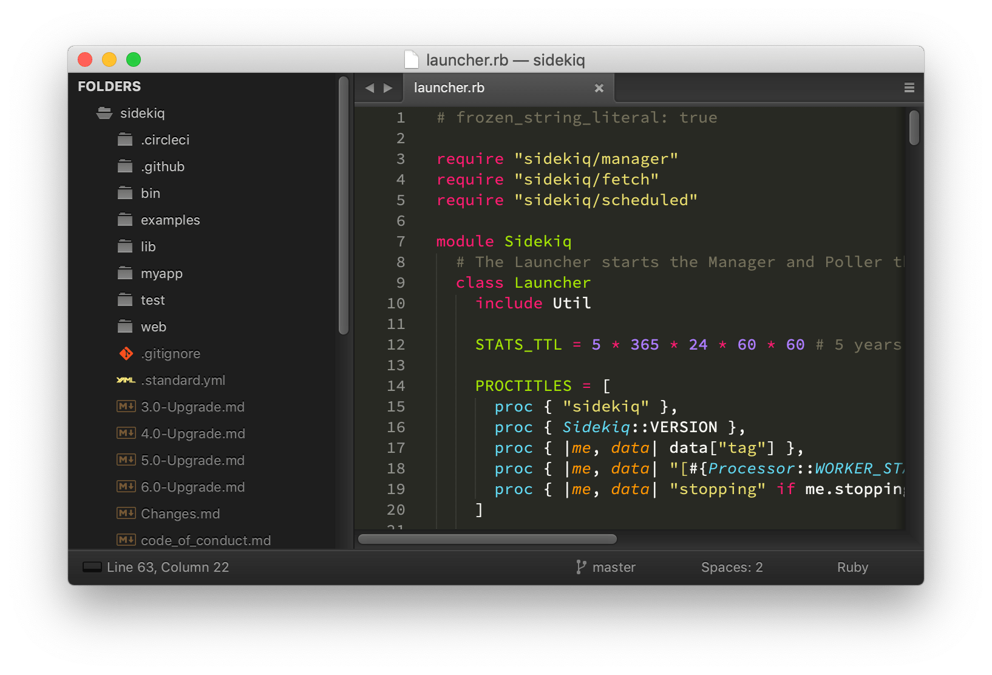Viewport: 992px width, 675px height.
Task: Open 3.0-Upgrade.md file
Action: (x=192, y=407)
